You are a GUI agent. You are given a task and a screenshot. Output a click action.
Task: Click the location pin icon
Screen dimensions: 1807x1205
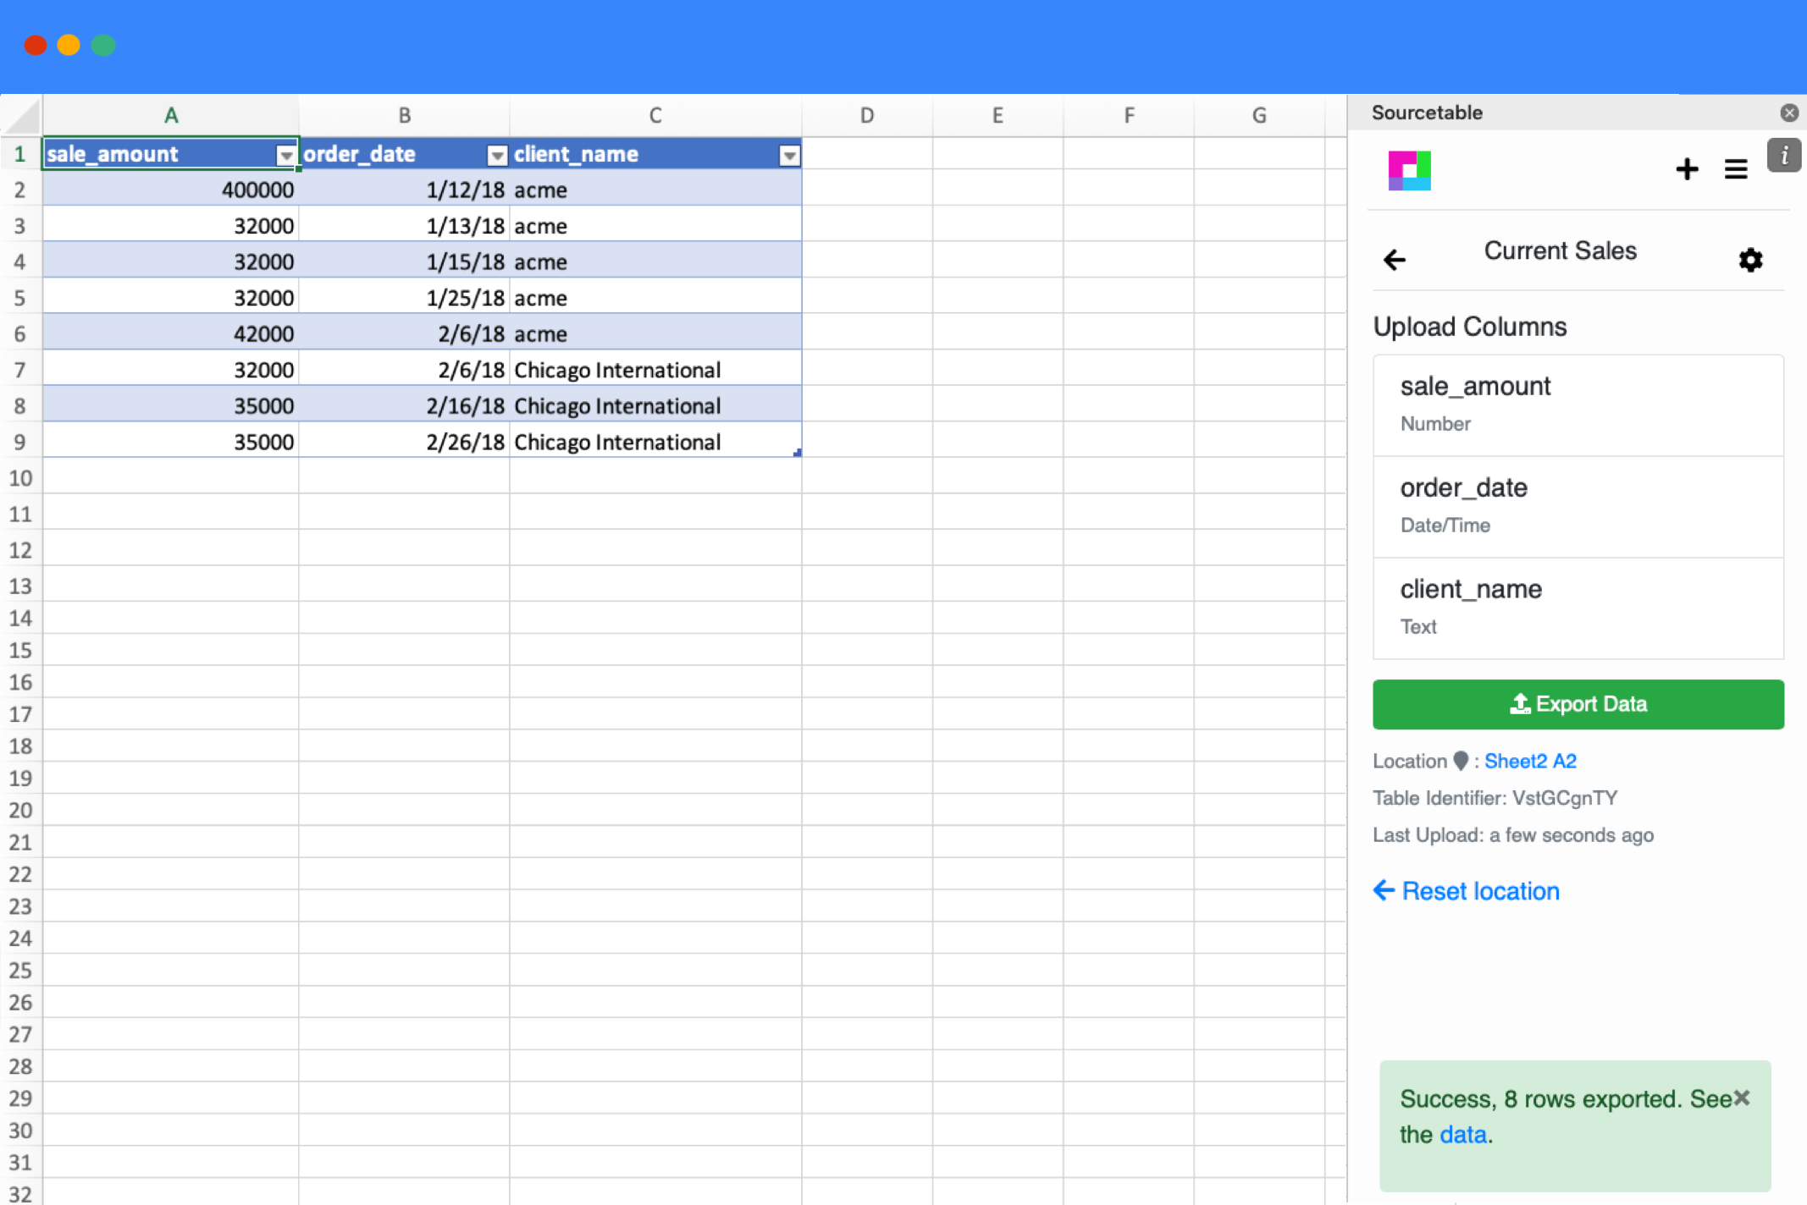(1461, 760)
